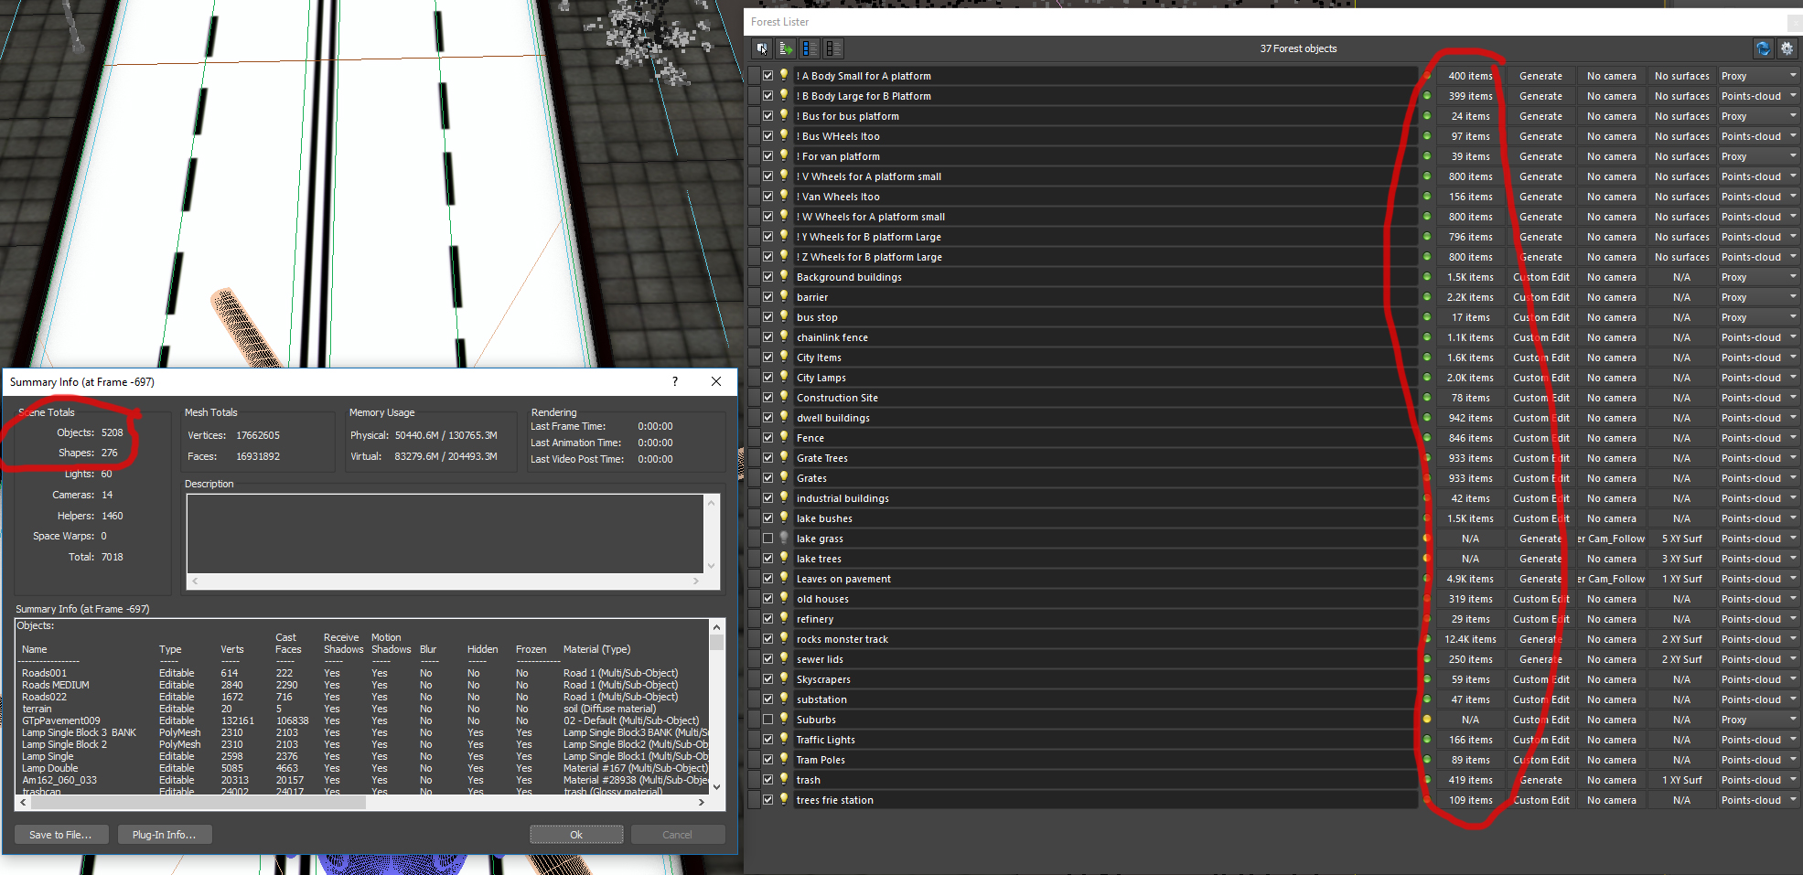
Task: Uncheck the refinery checkbox
Action: (767, 619)
